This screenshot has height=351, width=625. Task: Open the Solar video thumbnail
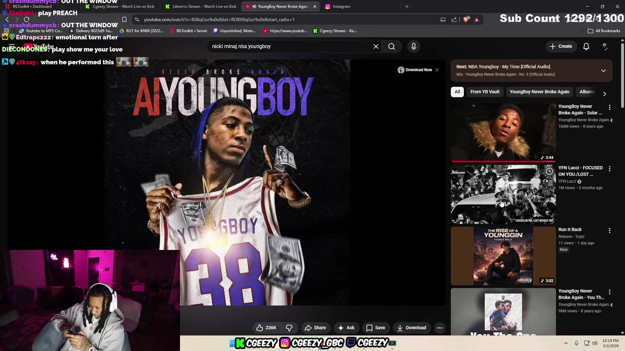point(503,132)
